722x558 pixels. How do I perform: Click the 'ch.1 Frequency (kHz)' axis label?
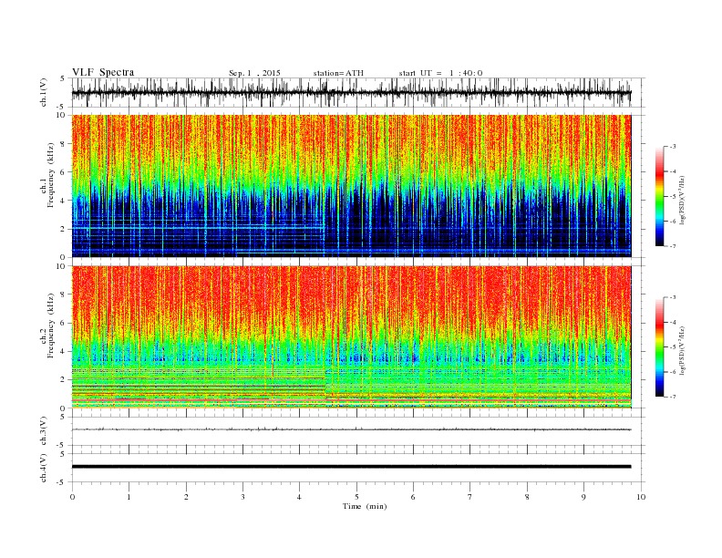coord(47,175)
